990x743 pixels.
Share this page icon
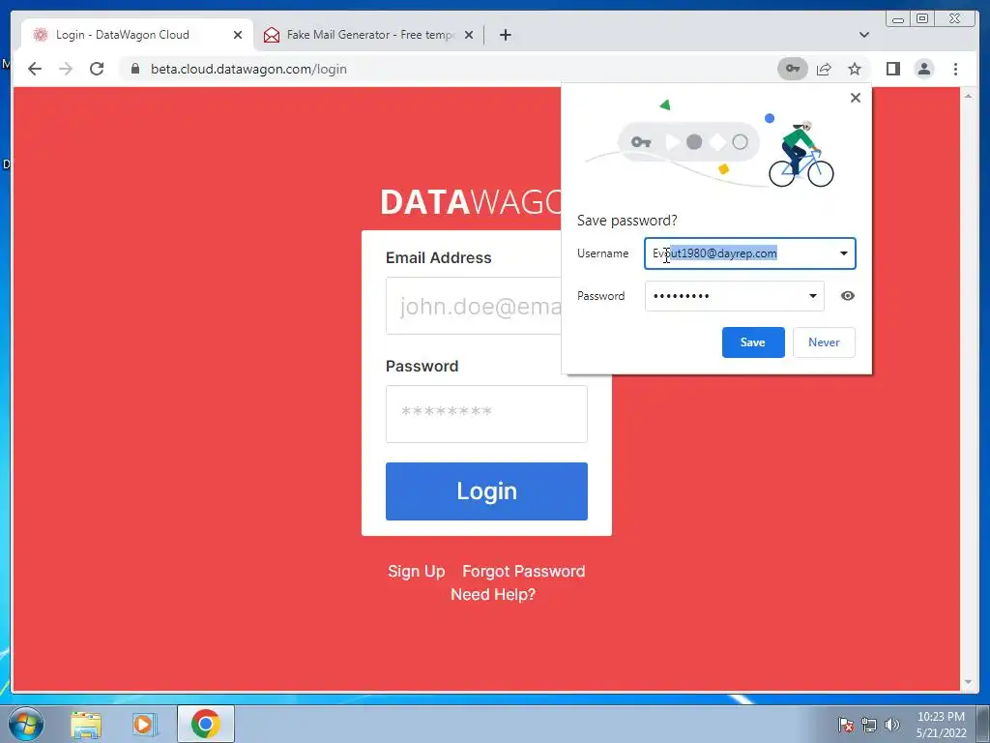(x=824, y=69)
